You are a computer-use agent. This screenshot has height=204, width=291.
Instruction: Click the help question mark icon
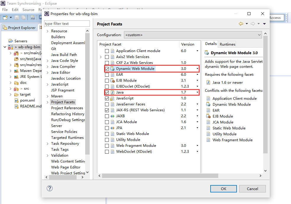click(50, 188)
